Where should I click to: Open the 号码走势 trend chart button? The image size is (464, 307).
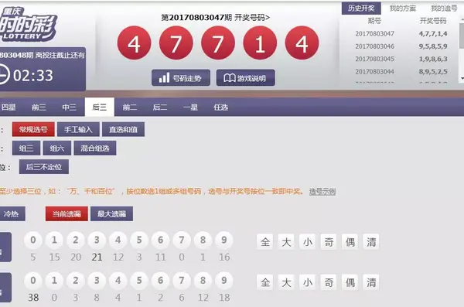[x=181, y=78]
